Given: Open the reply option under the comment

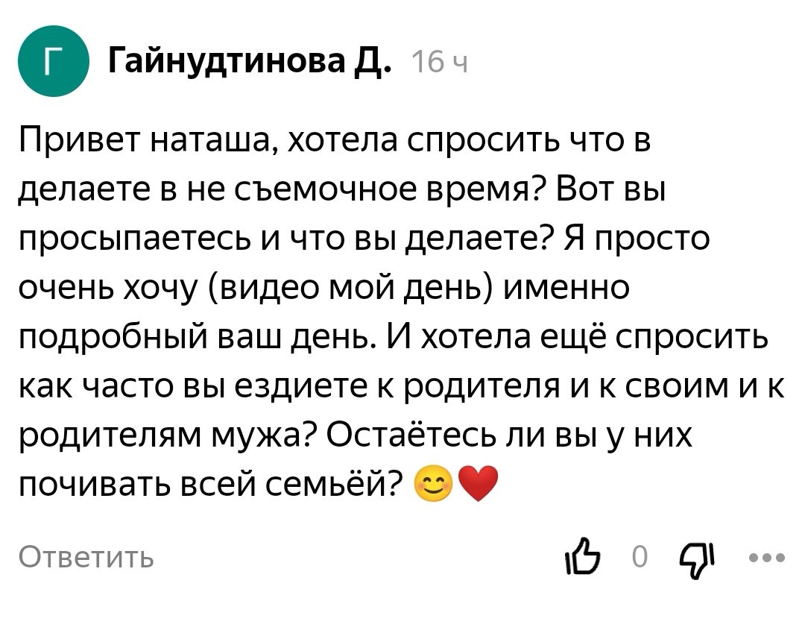Looking at the screenshot, I should (84, 557).
